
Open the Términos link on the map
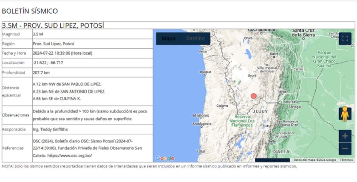point(346,160)
